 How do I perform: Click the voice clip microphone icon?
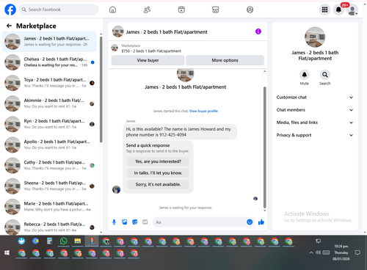(x=114, y=222)
